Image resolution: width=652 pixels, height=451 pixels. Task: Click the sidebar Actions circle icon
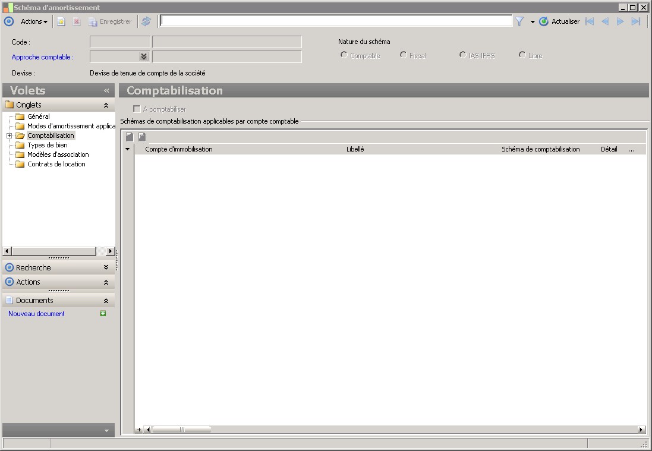(x=9, y=282)
